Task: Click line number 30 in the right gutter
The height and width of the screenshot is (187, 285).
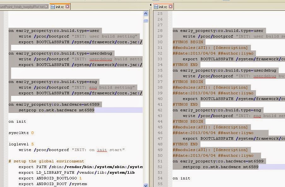Action: click(x=160, y=42)
